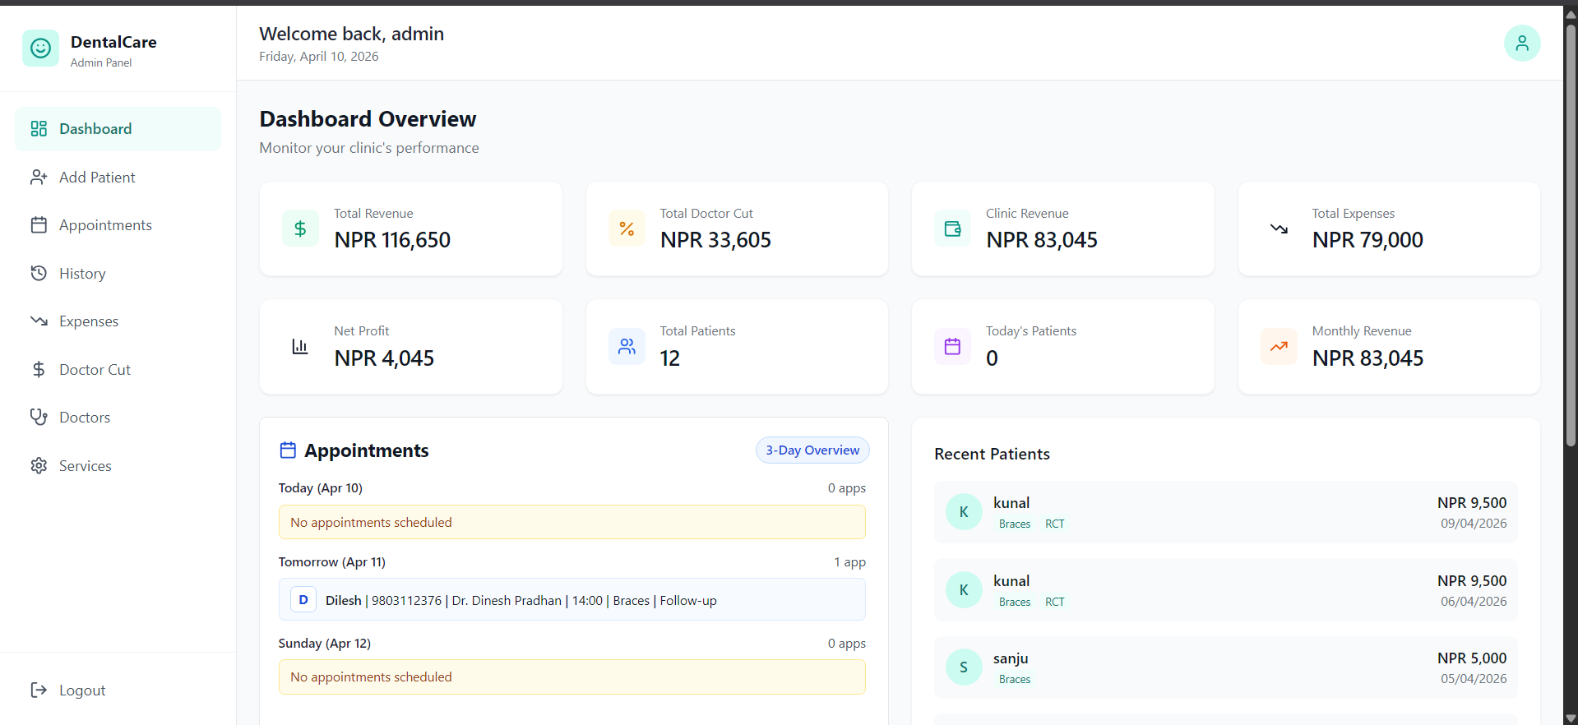Click the calendar icon beside Appointments heading
This screenshot has width=1578, height=725.
[x=288, y=450]
